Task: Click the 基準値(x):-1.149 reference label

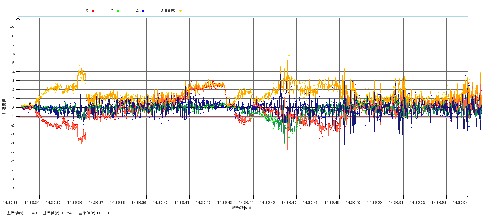Action: (22, 213)
